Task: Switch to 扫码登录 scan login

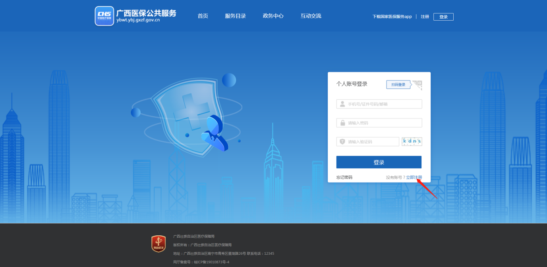Action: tap(398, 84)
